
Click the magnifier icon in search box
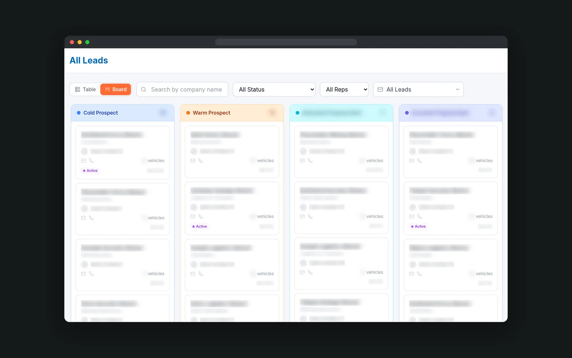(143, 89)
